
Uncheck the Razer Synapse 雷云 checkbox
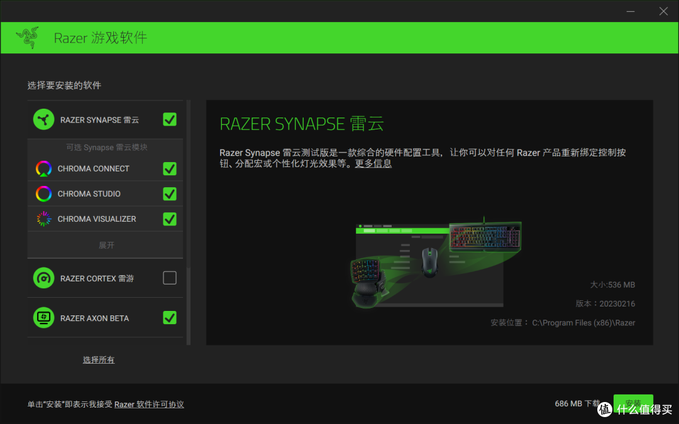[170, 119]
